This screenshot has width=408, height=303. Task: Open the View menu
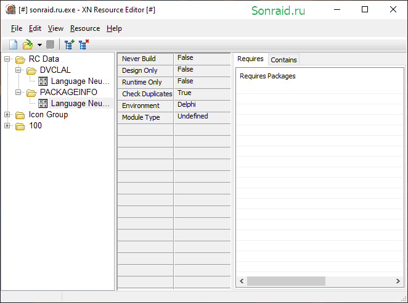point(55,28)
